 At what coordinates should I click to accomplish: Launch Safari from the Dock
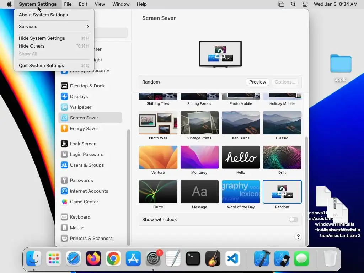point(74,258)
